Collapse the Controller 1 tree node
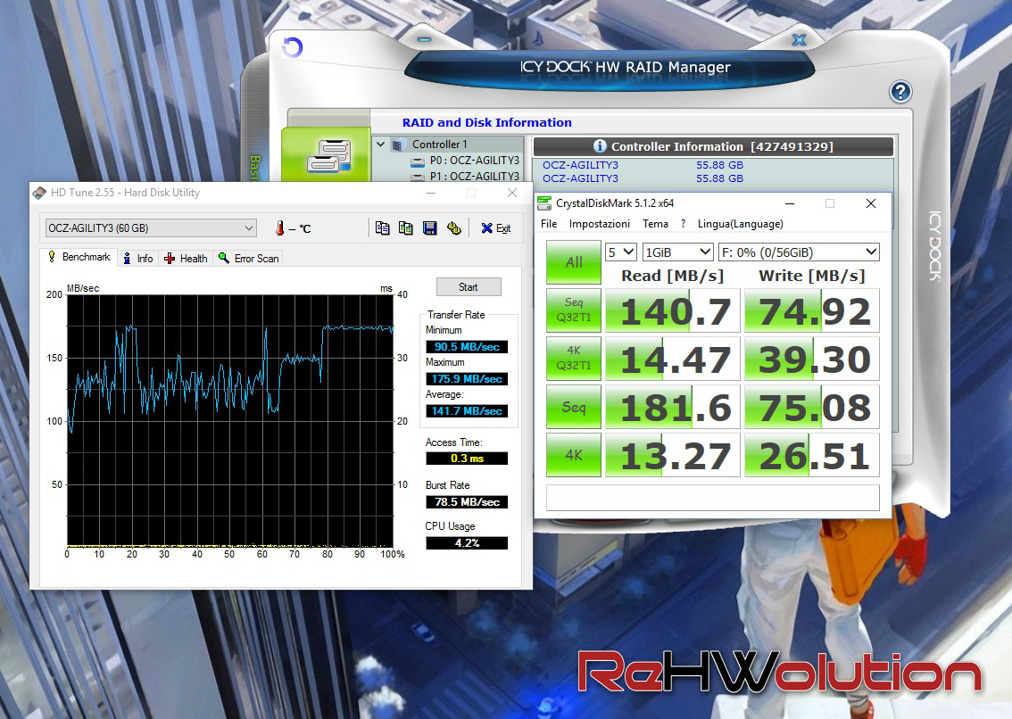This screenshot has width=1012, height=719. [381, 144]
